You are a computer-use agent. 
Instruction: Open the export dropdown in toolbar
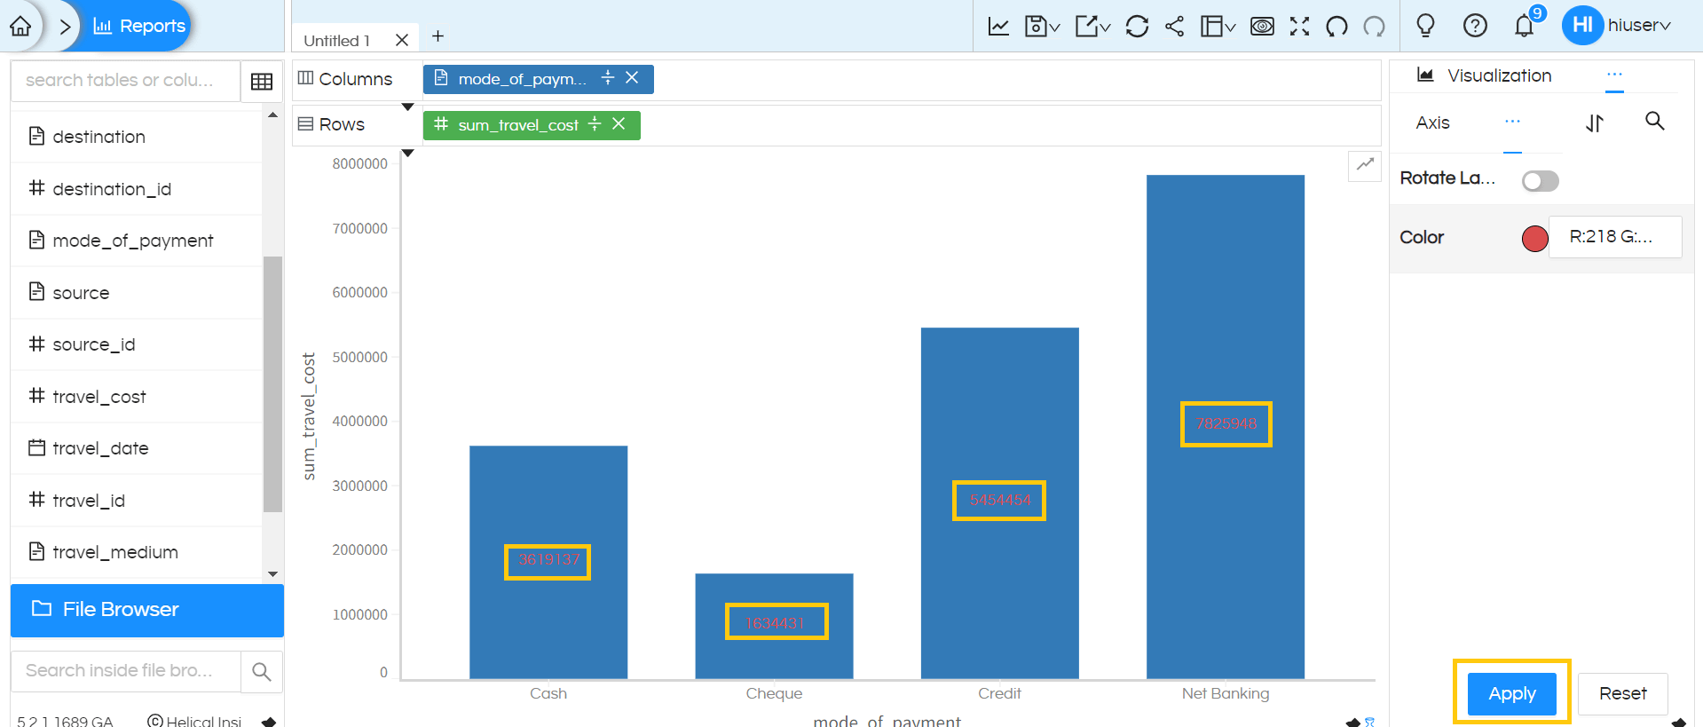[1092, 26]
